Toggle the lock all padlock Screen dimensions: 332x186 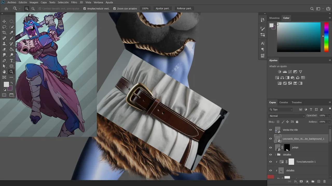297,122
